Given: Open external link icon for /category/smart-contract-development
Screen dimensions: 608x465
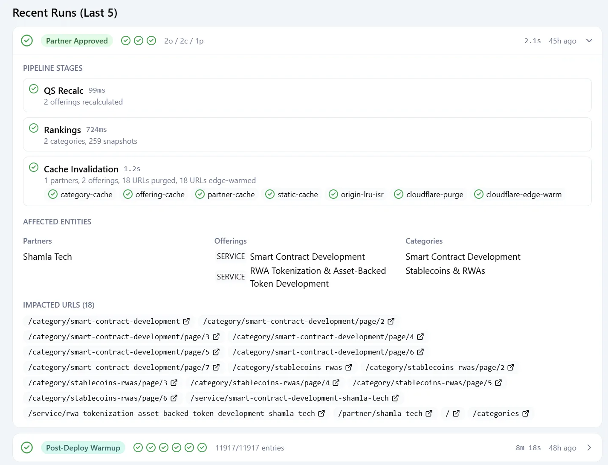Looking at the screenshot, I should pos(186,321).
